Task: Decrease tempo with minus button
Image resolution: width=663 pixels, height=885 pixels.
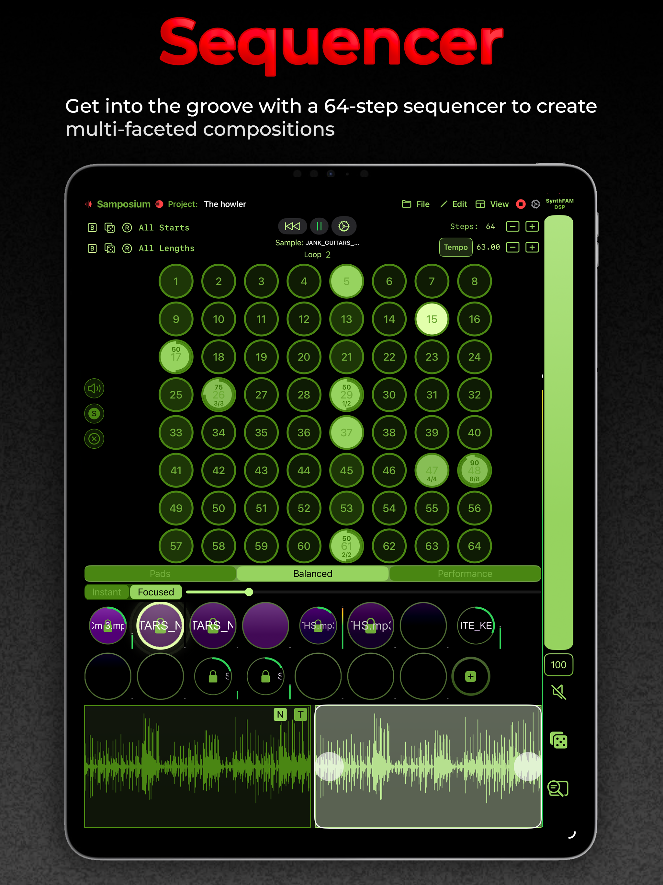Action: (513, 247)
